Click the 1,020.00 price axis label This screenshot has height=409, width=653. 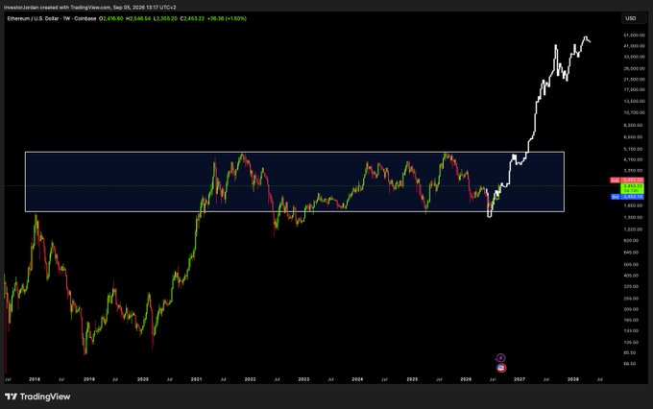coord(634,229)
